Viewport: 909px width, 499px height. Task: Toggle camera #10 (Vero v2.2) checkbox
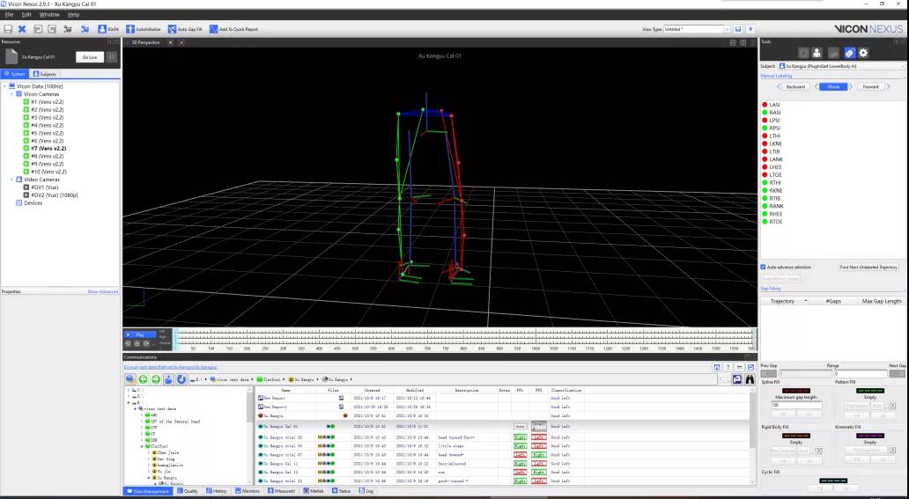point(26,172)
